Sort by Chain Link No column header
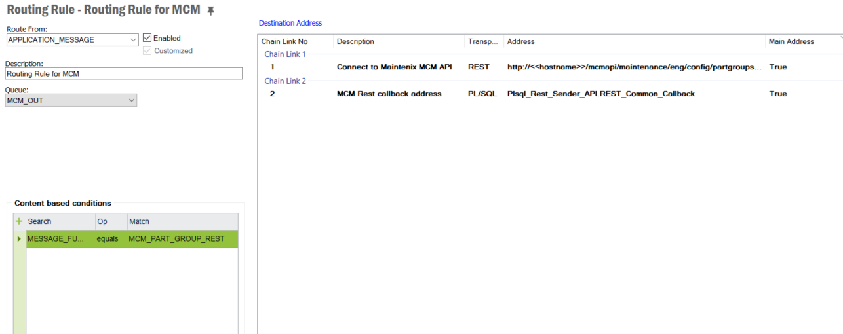843x334 pixels. (284, 41)
